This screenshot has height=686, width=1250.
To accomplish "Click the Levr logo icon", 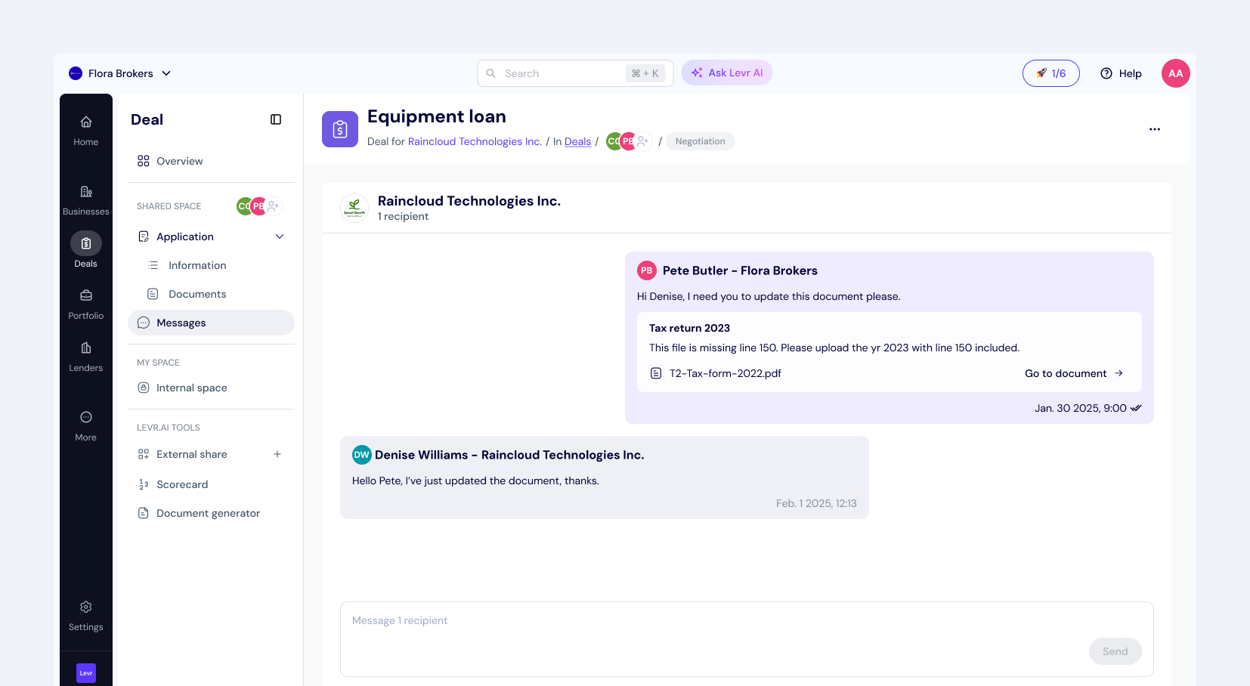I will (x=86, y=672).
